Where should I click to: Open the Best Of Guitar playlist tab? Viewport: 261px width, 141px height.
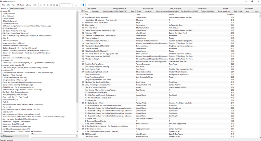point(136,11)
